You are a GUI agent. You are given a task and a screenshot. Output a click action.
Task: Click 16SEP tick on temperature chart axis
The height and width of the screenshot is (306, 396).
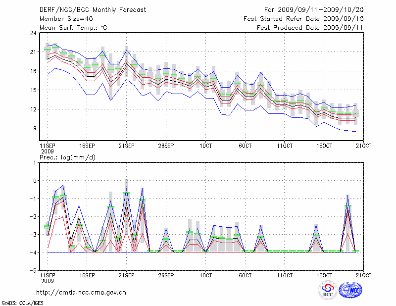pos(87,146)
